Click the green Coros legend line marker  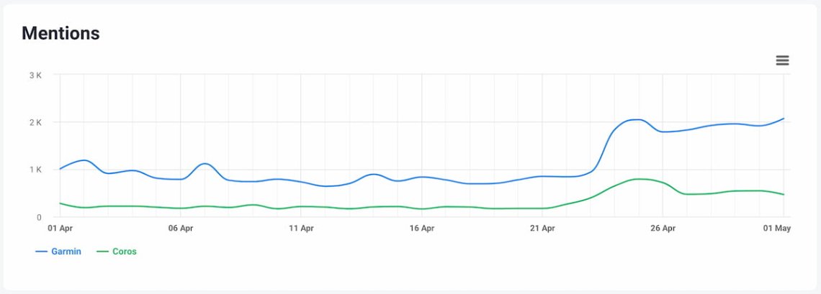click(x=102, y=252)
